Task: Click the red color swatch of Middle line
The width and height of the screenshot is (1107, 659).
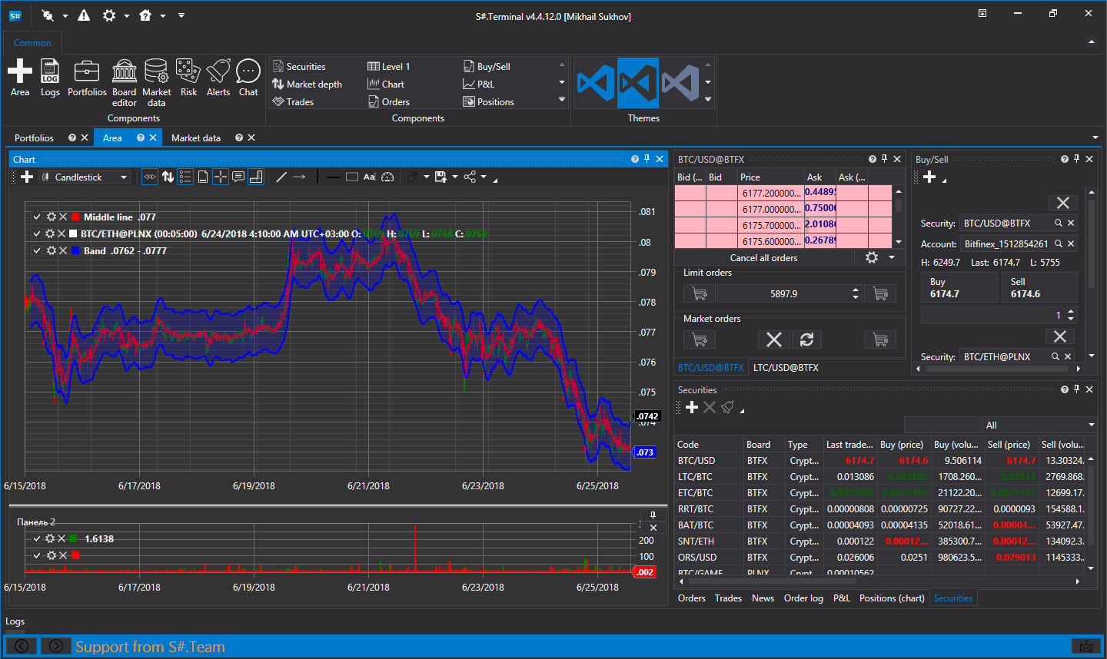Action: [x=75, y=217]
